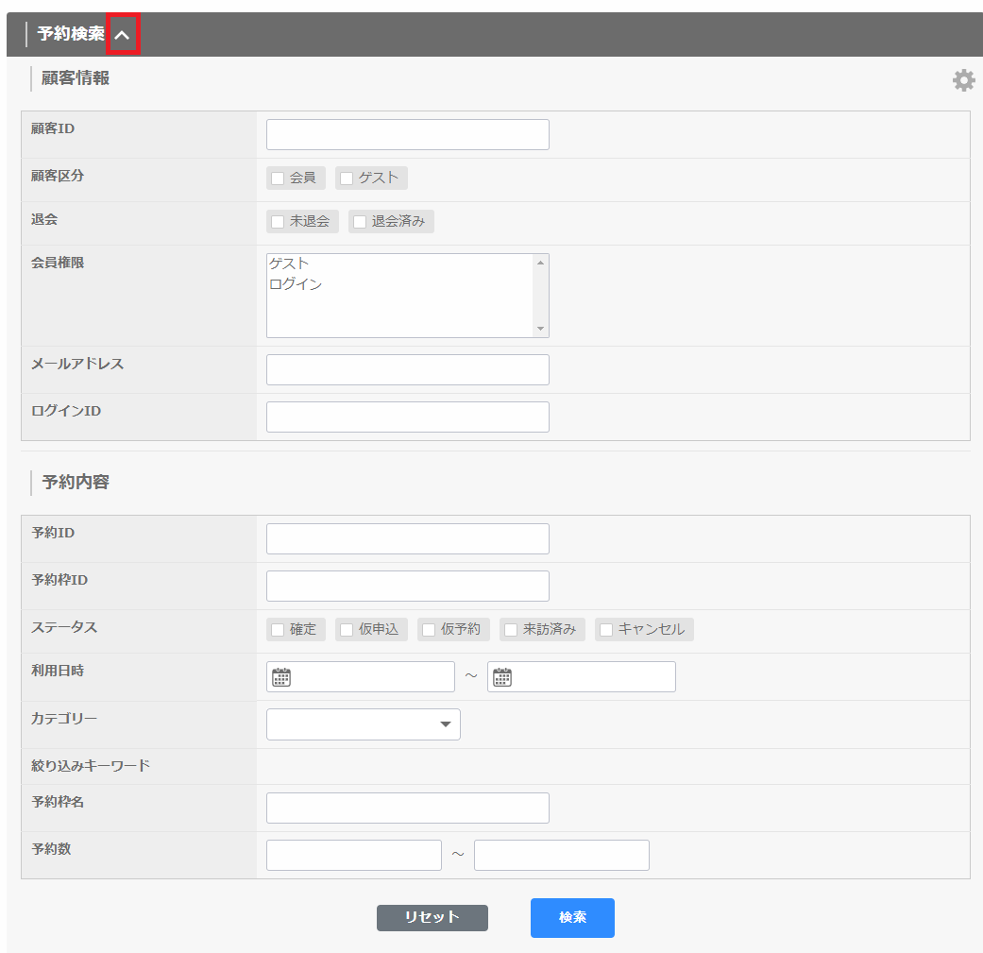
Task: Check the 会員 checkbox
Action: click(278, 179)
